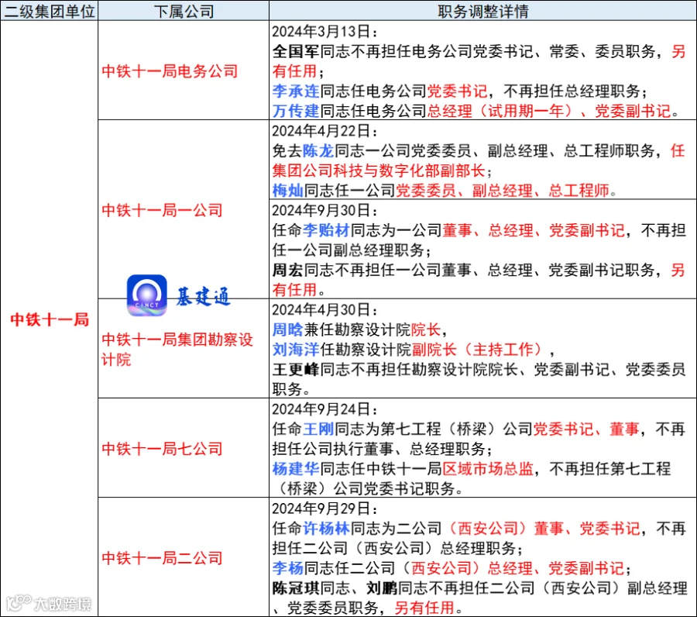Click the date "2024年3月13日"
The image size is (697, 617).
(x=321, y=32)
